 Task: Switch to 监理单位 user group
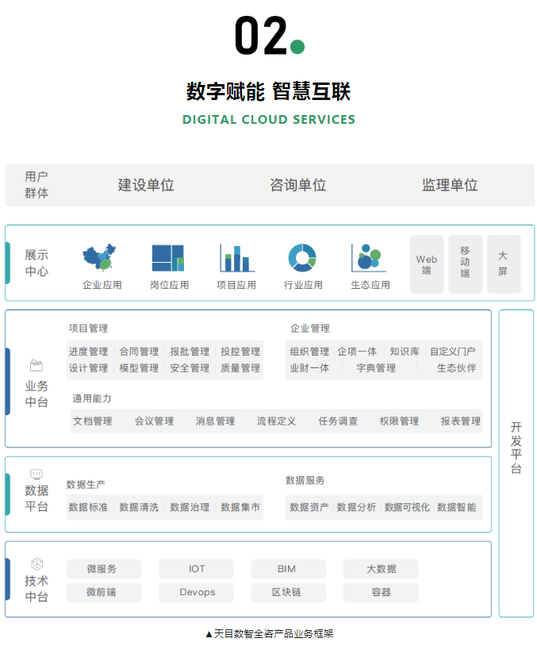(450, 185)
